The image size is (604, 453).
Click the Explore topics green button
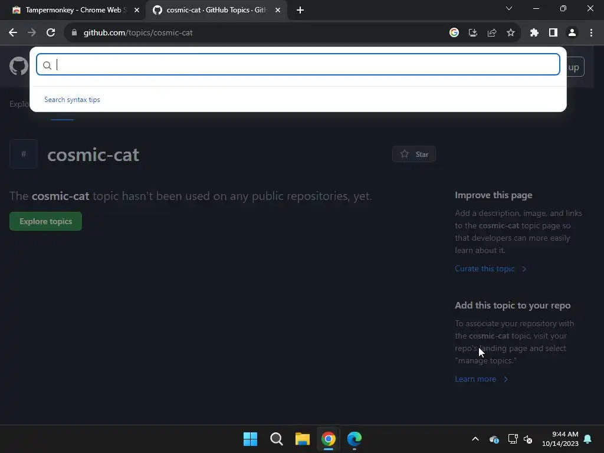45,221
